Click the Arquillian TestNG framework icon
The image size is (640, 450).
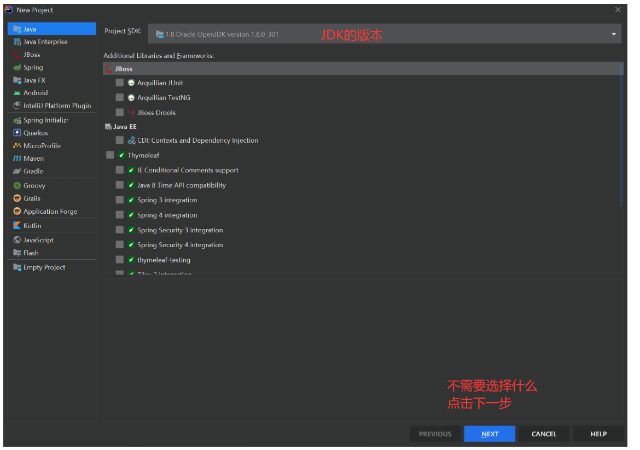[131, 98]
